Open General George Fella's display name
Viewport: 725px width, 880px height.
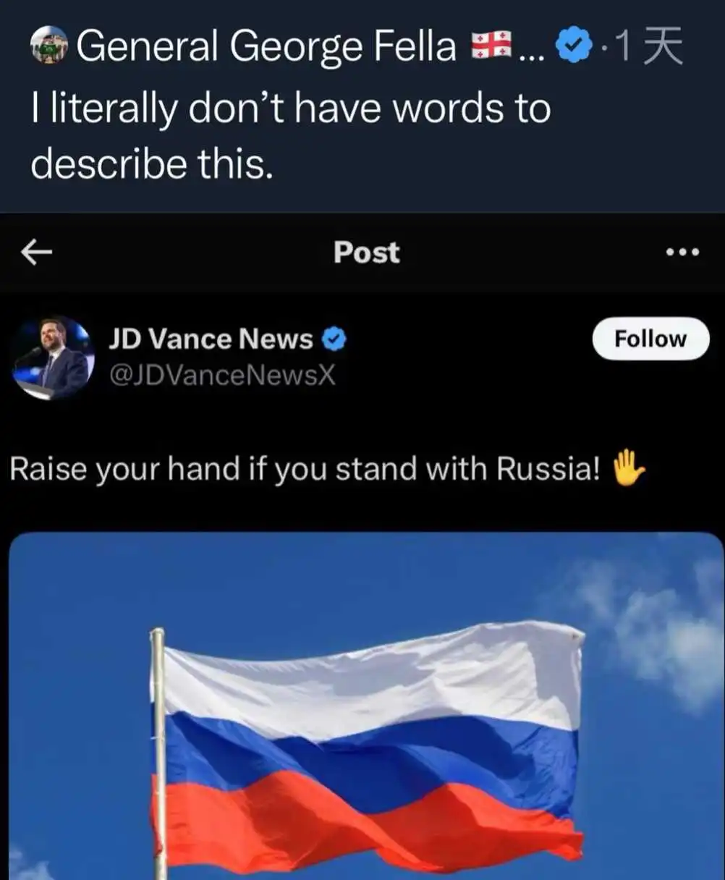point(266,48)
